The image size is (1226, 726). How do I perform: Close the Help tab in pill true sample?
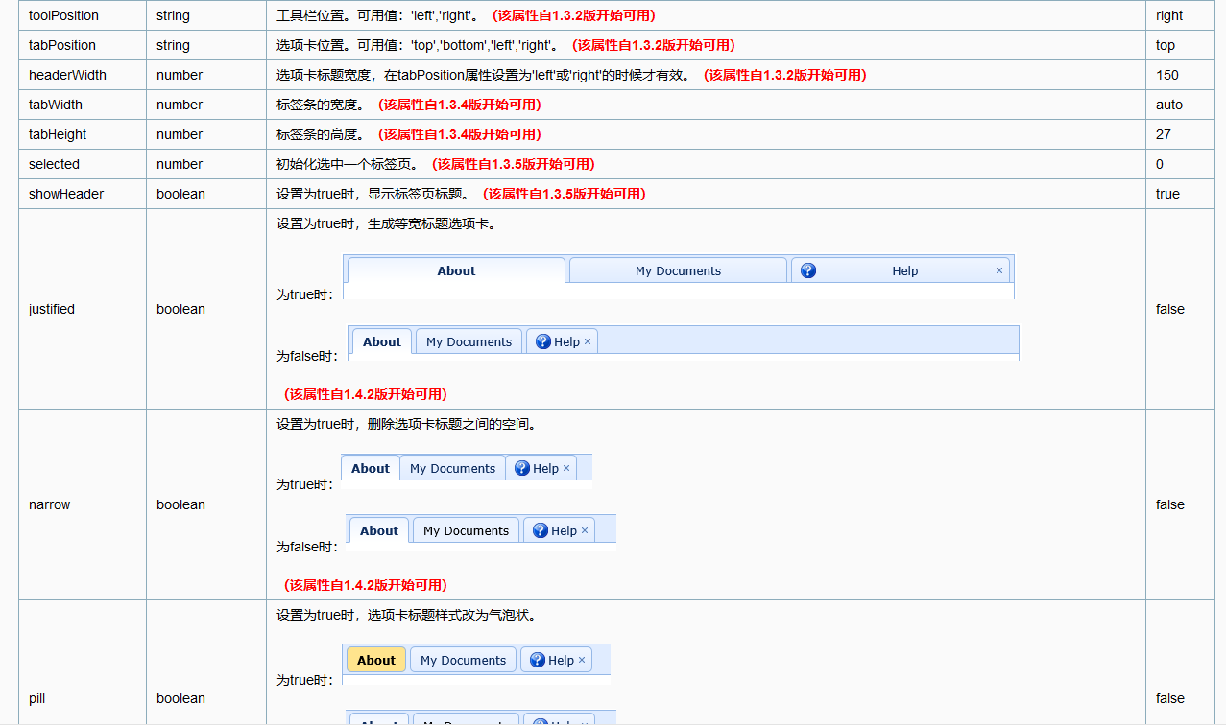[582, 660]
